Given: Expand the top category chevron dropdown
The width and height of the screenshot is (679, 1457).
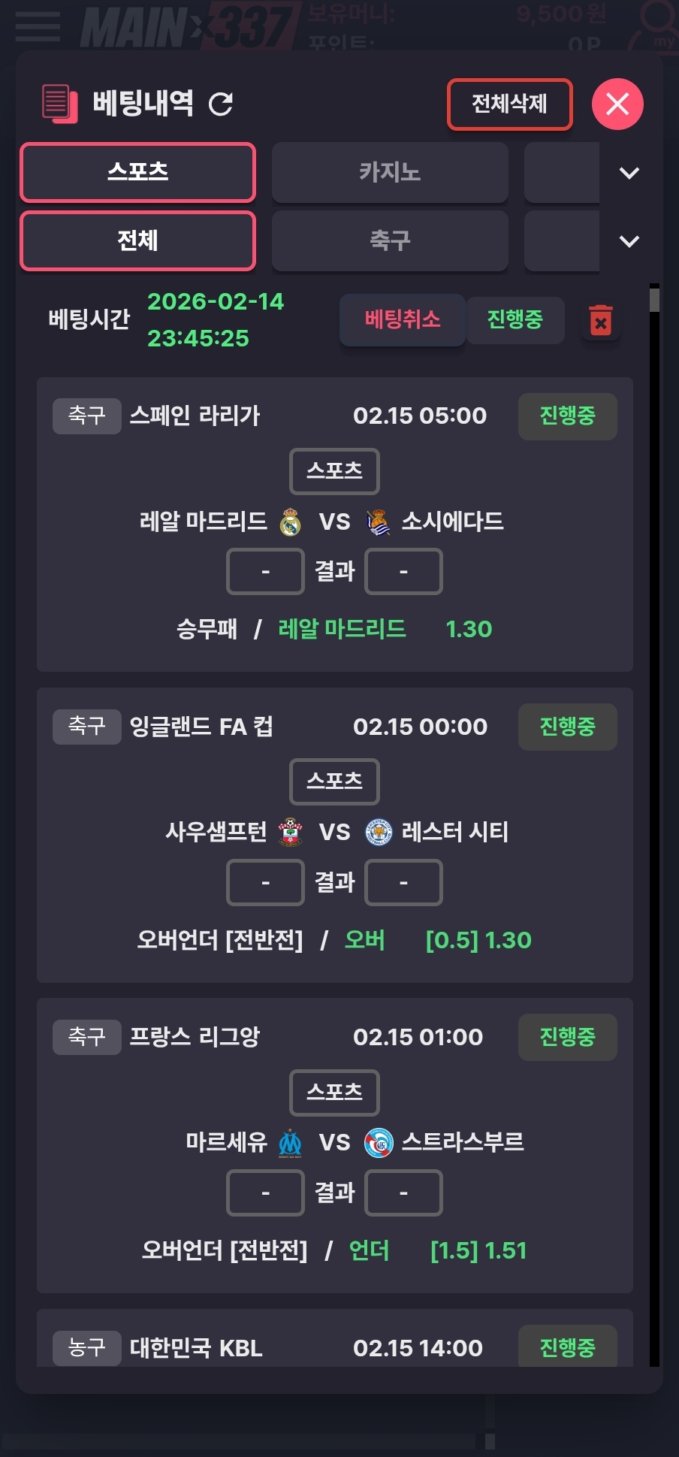Looking at the screenshot, I should 629,173.
